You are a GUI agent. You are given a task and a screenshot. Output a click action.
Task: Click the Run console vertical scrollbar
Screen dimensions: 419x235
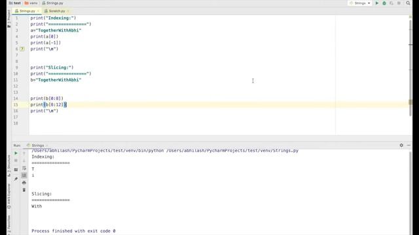pyautogui.click(x=410, y=193)
